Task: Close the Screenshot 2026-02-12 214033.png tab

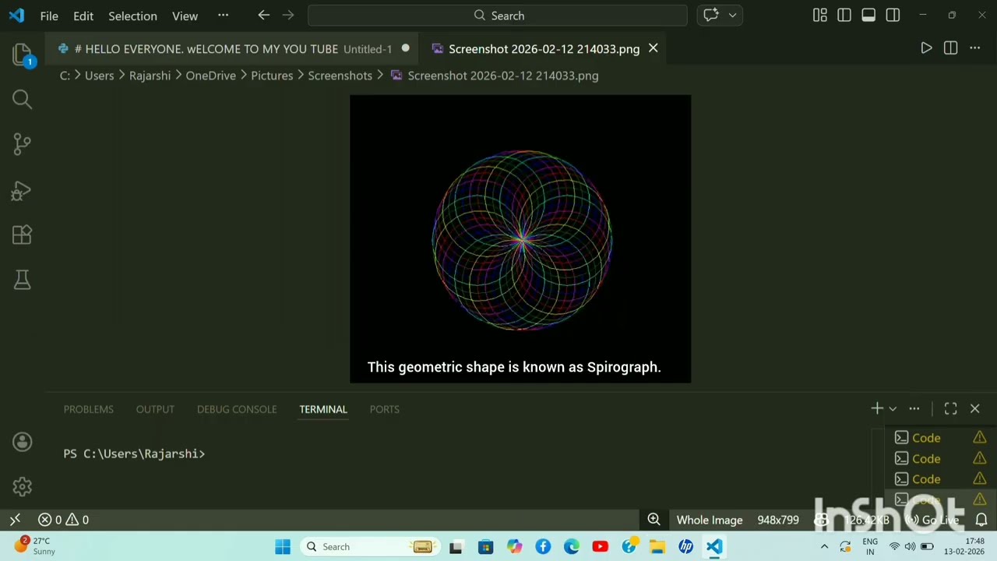Action: [x=653, y=48]
